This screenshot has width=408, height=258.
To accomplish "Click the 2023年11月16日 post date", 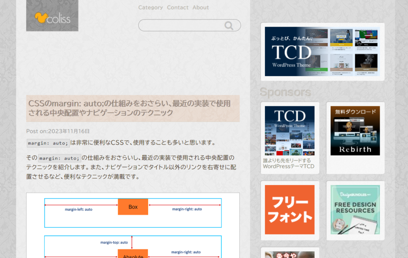I will tap(69, 131).
